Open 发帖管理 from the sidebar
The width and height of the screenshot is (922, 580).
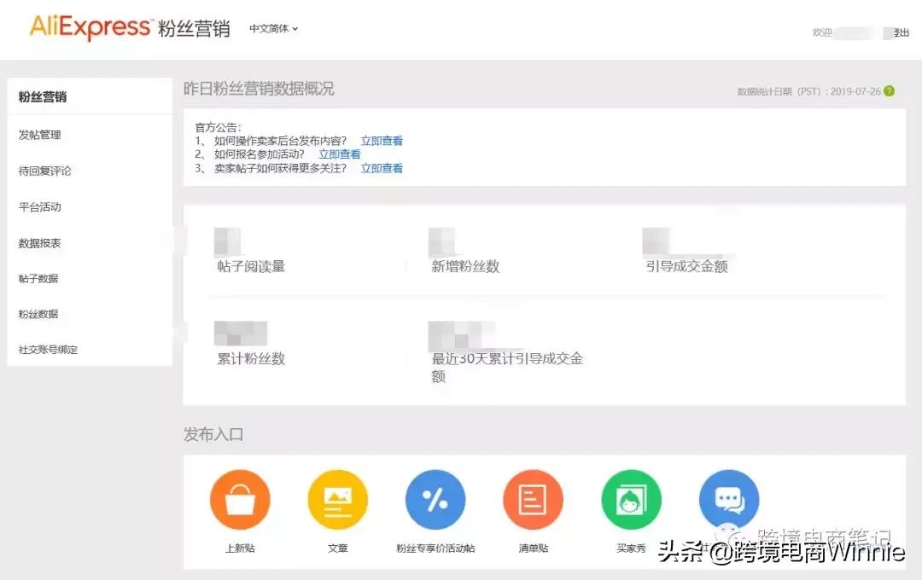point(39,135)
